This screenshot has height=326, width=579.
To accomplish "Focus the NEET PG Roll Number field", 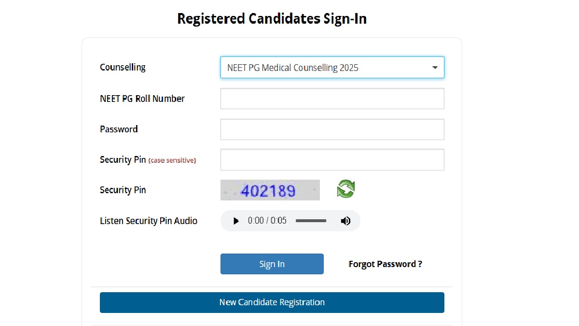I will (332, 98).
